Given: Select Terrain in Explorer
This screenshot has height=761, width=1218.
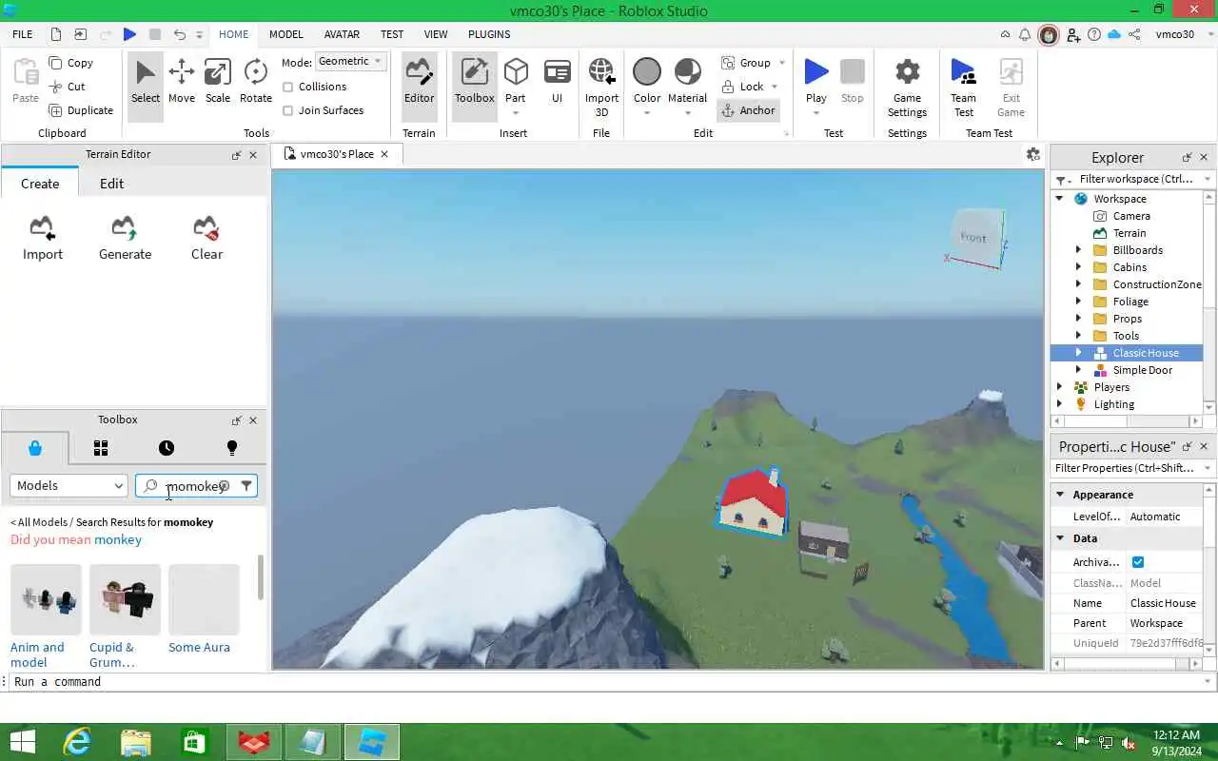Looking at the screenshot, I should (1129, 233).
